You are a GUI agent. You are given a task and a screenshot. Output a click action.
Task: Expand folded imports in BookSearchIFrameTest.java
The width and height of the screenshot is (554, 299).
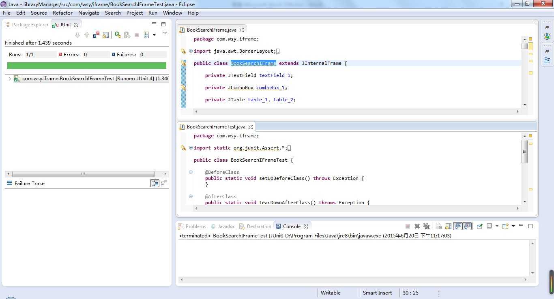(191, 148)
